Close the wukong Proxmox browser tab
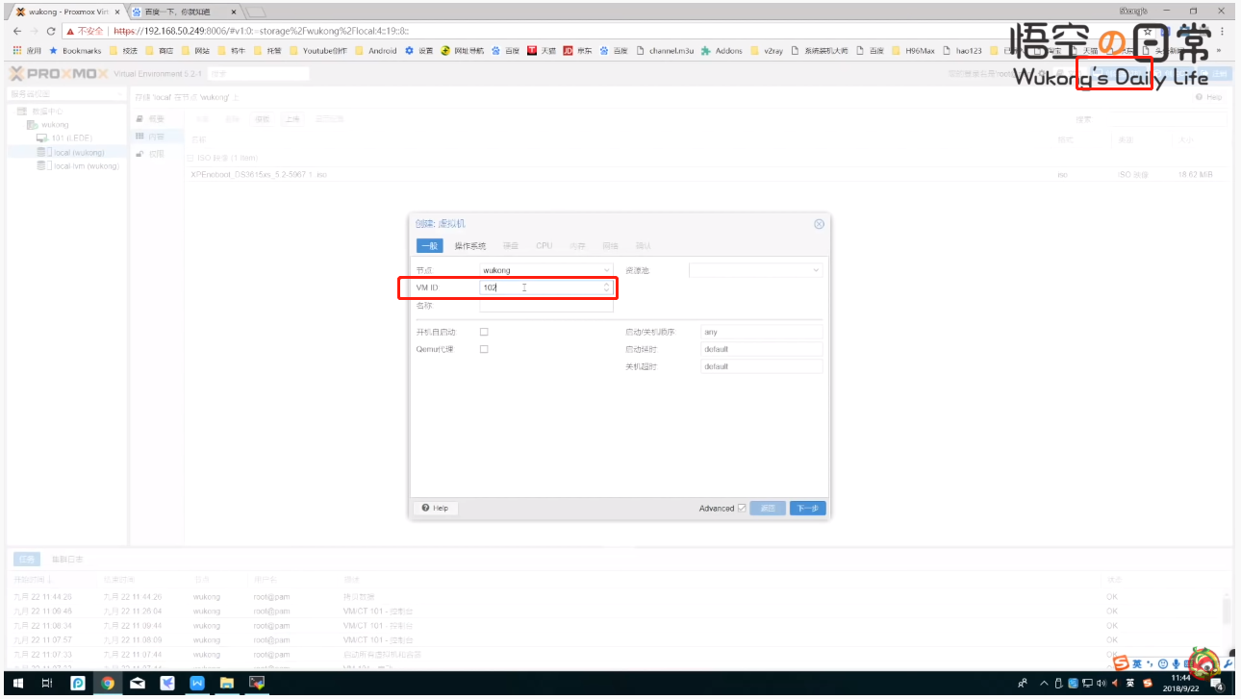The height and width of the screenshot is (699, 1241). click(118, 12)
